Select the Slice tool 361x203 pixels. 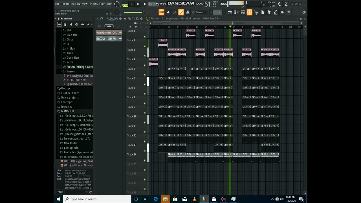129,19
